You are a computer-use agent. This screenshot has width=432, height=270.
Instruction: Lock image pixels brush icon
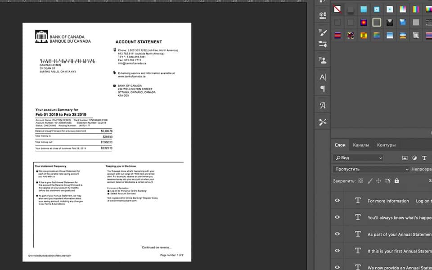(x=370, y=181)
